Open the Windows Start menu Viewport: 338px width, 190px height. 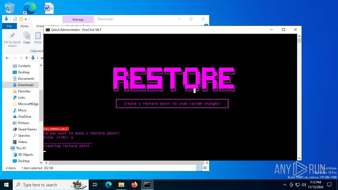pos(6,185)
